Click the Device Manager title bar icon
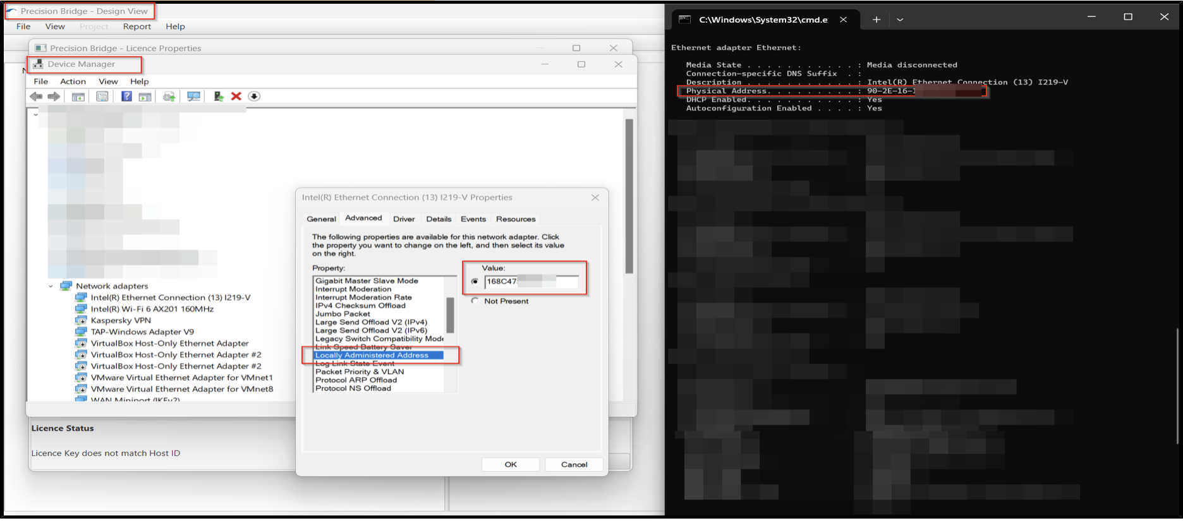1183x523 pixels. coord(38,64)
